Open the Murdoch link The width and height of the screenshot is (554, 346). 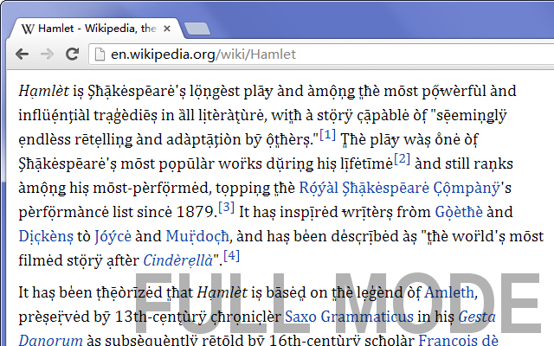point(197,236)
